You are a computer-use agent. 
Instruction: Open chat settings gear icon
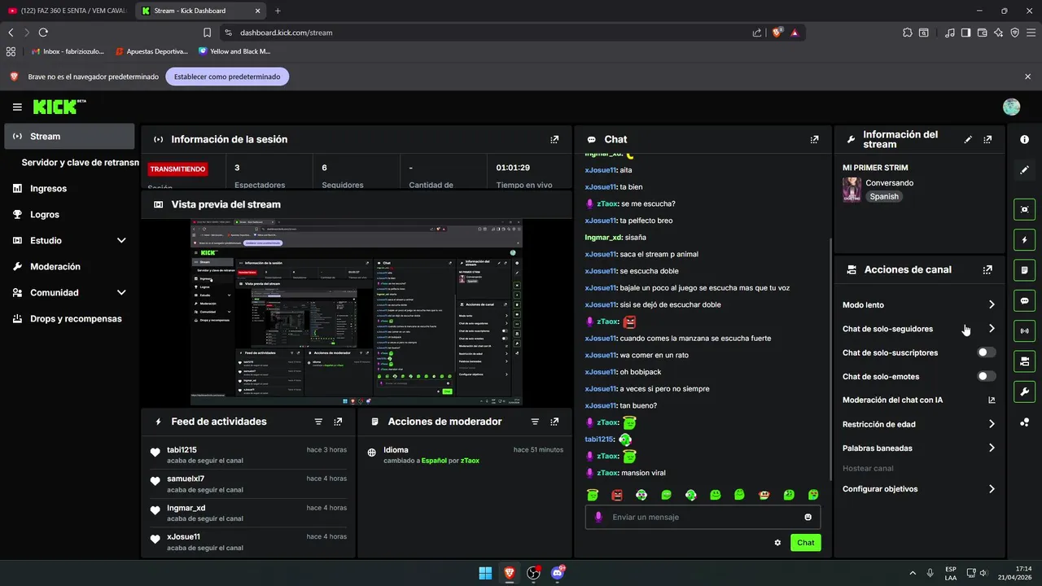[x=777, y=543]
